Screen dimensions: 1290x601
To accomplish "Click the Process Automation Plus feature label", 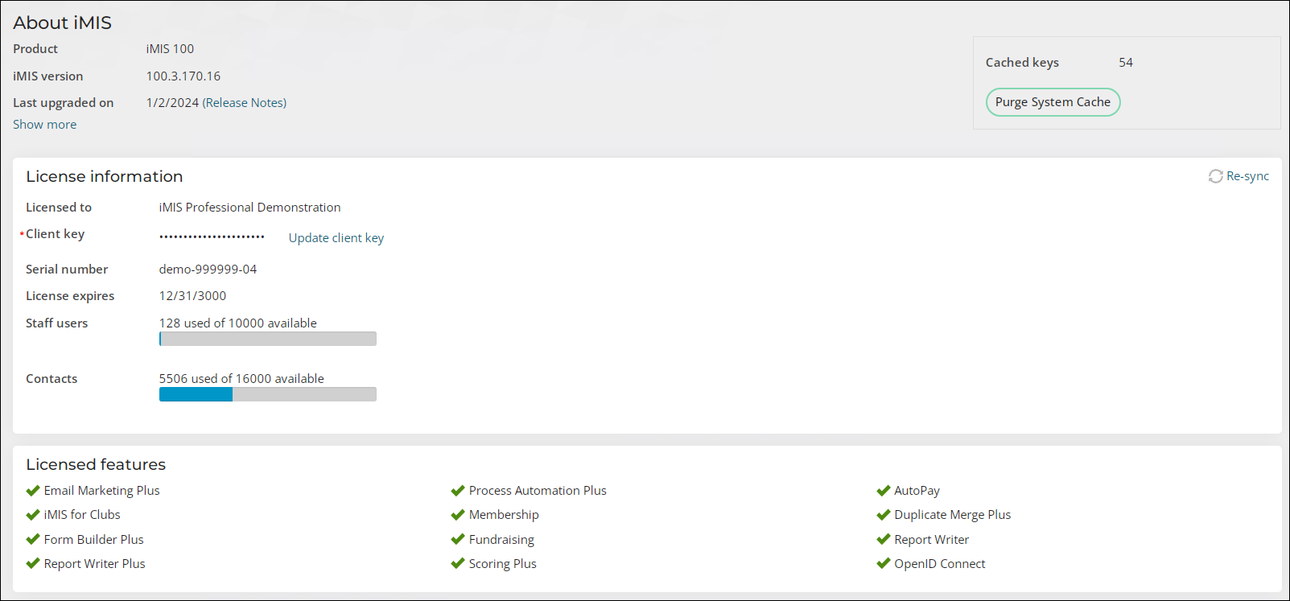I will (x=538, y=491).
